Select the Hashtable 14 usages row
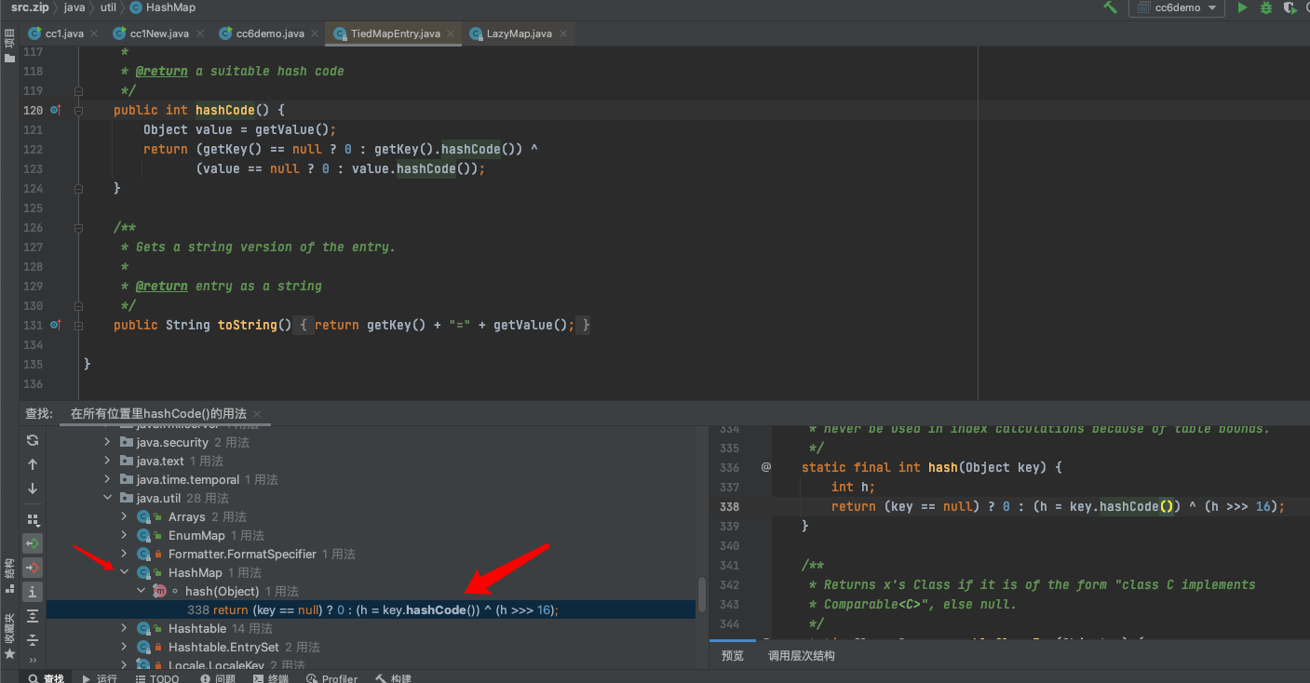Image resolution: width=1310 pixels, height=683 pixels. [x=371, y=628]
